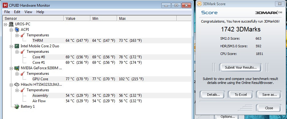Viewport: 287px width, 119px height.
Task: Click the Min column header
Action: (x=104, y=18)
